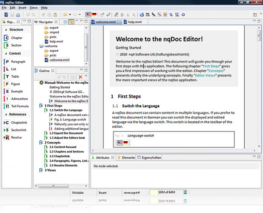Open the Outline view menu dropdown arrow

coord(86,77)
